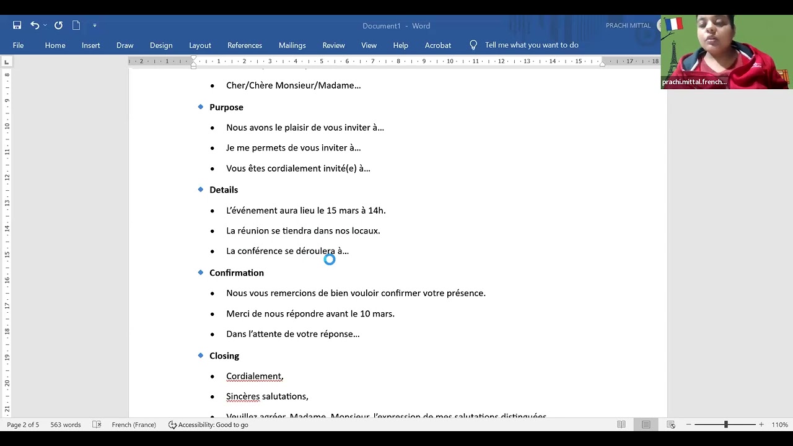Open the Mailings ribbon tab
Screen dimensions: 793x446
292,45
